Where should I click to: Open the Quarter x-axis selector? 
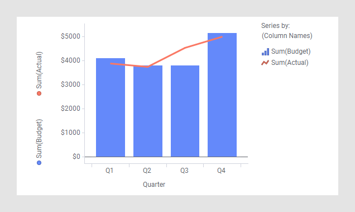coord(154,184)
